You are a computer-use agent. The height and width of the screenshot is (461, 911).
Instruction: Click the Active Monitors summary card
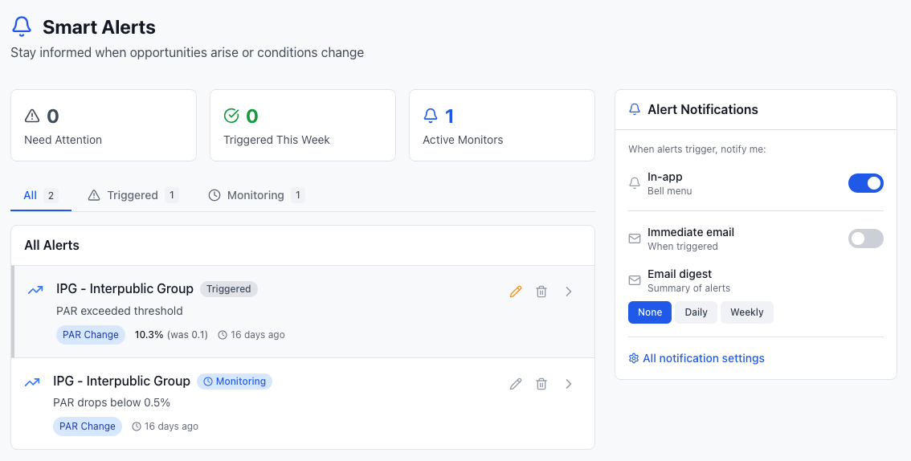pyautogui.click(x=502, y=125)
